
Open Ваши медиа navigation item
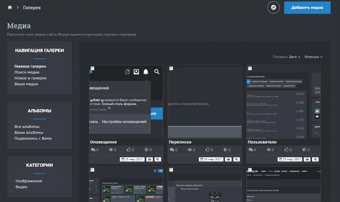26,84
